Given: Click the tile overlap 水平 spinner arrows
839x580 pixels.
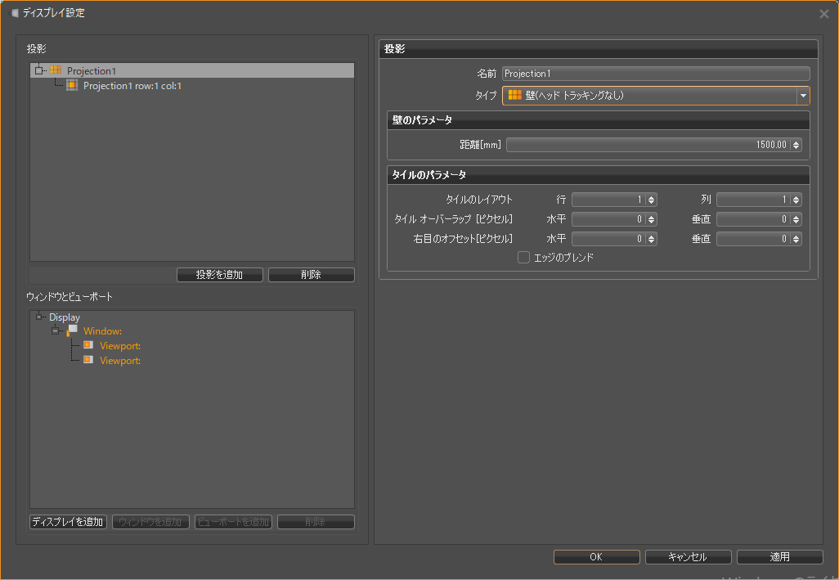Looking at the screenshot, I should coord(651,219).
